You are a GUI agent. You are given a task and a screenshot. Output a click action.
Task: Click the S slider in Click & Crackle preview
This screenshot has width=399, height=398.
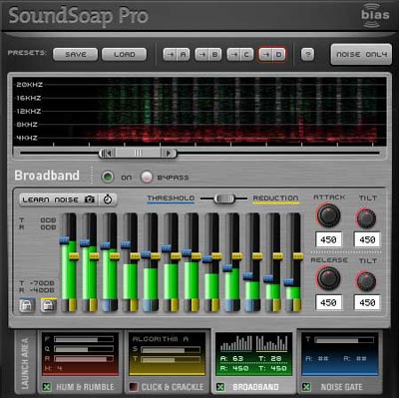click(x=171, y=350)
